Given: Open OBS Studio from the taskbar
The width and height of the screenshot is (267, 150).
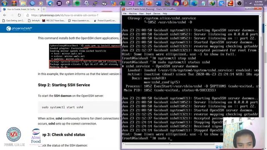Looking at the screenshot, I should click(x=239, y=3).
